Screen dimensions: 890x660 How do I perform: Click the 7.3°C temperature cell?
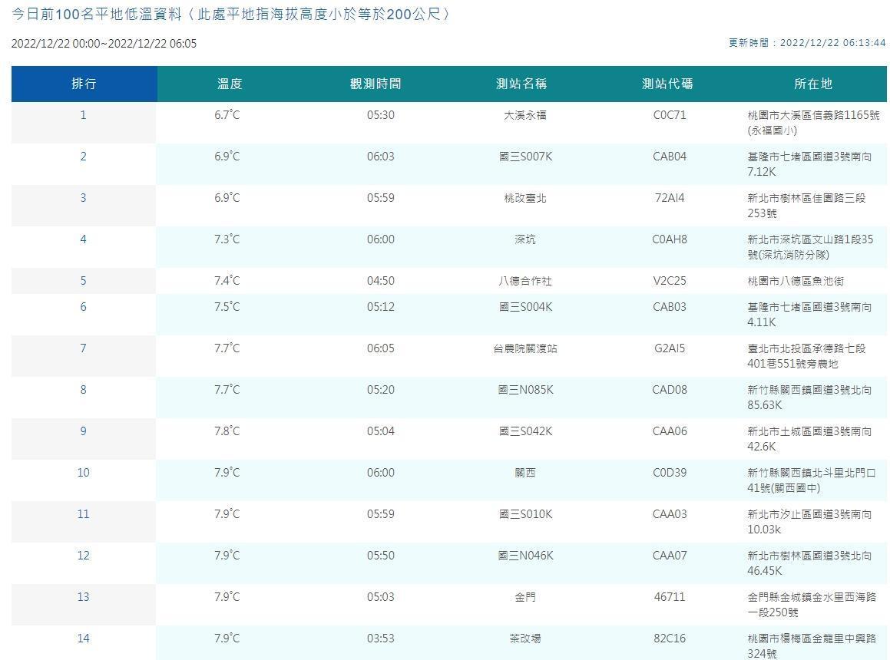(x=227, y=239)
